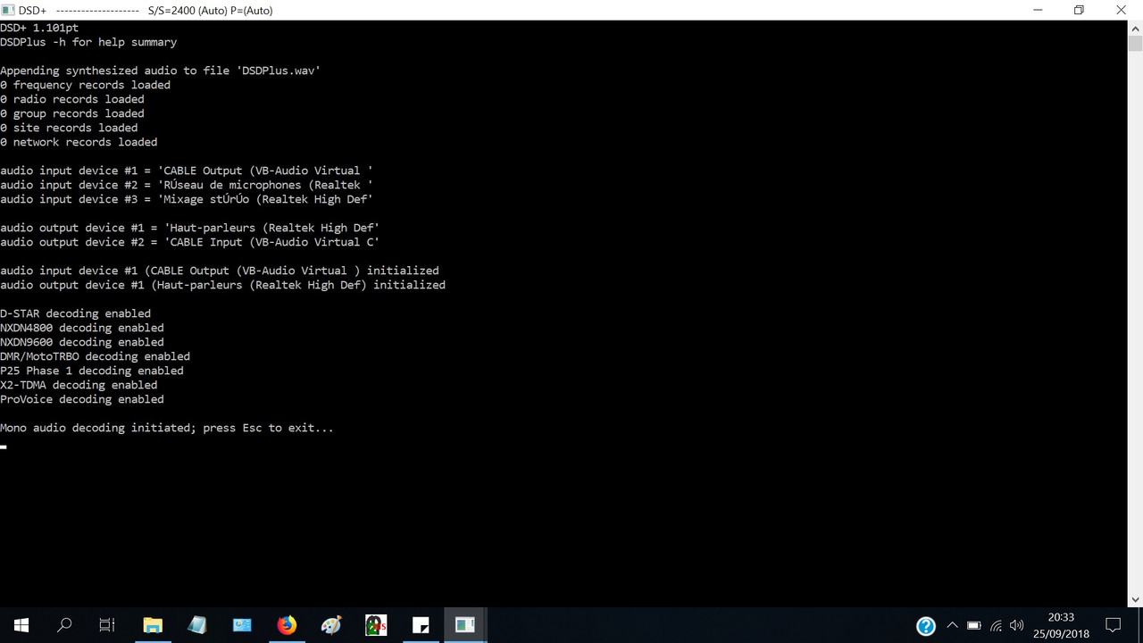Click the vertical scrollbar thumb
Screen dimensions: 1143x643
tap(1135, 44)
